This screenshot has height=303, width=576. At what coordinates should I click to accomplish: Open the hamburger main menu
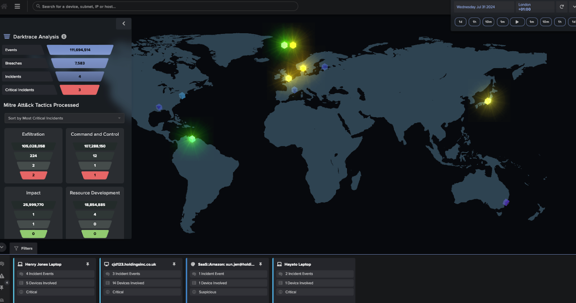pyautogui.click(x=17, y=6)
